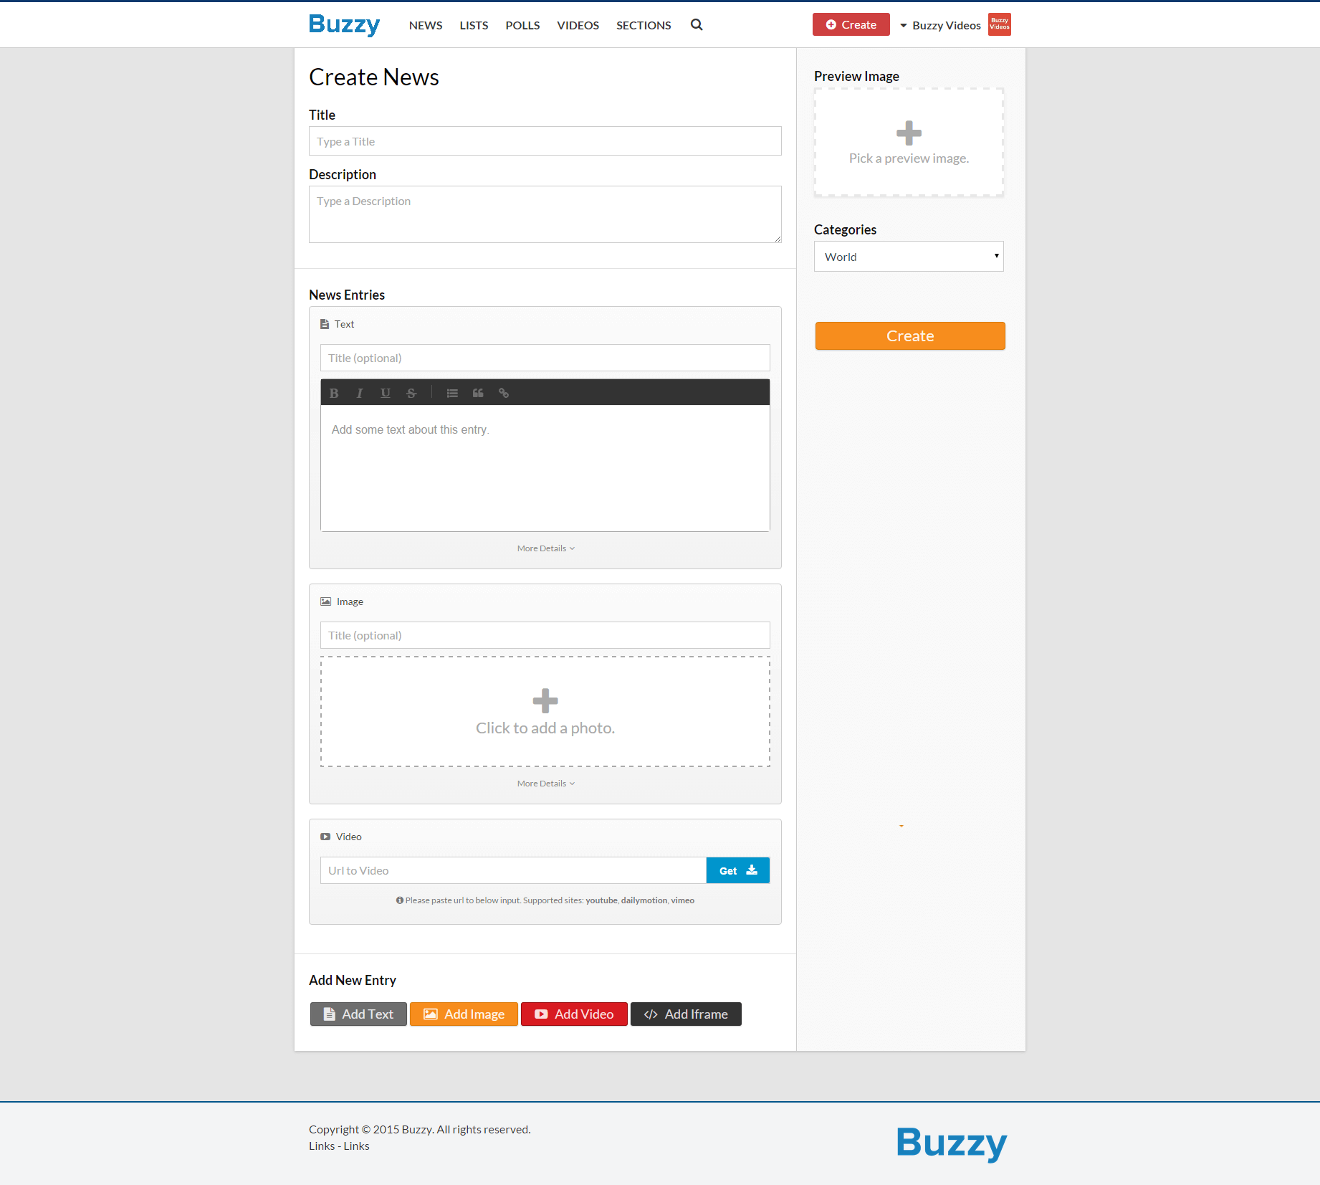
Task: Click the orange Create button
Action: 909,335
